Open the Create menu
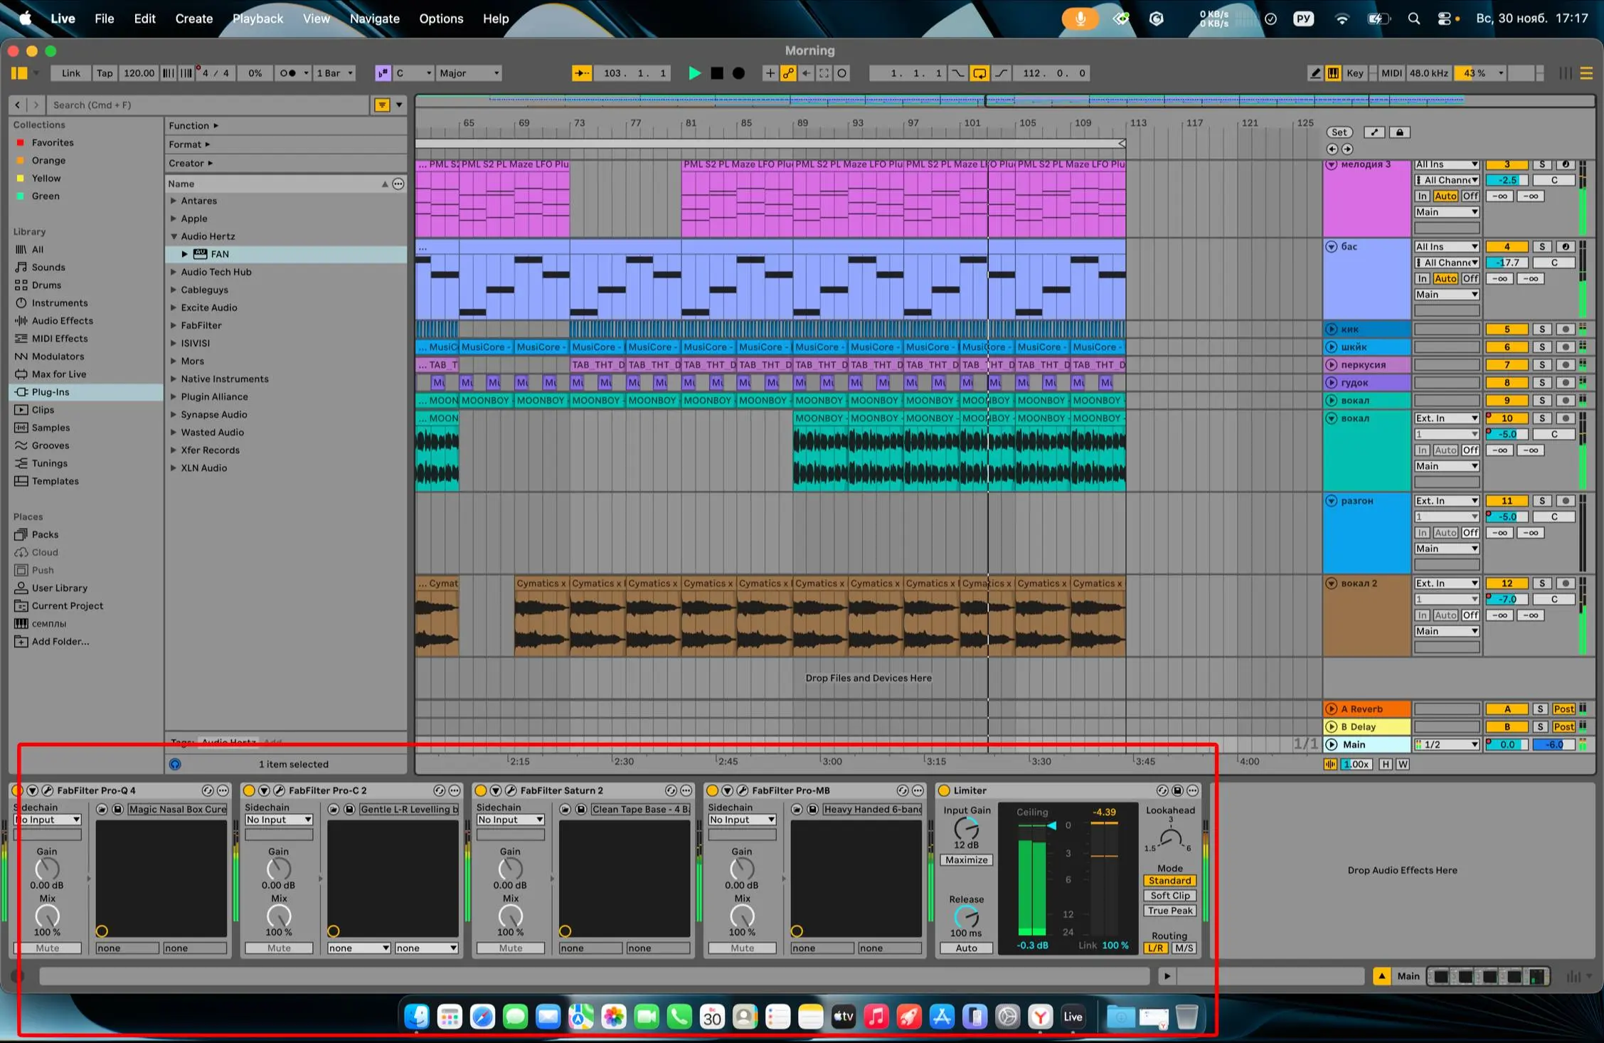The height and width of the screenshot is (1043, 1604). pyautogui.click(x=194, y=18)
